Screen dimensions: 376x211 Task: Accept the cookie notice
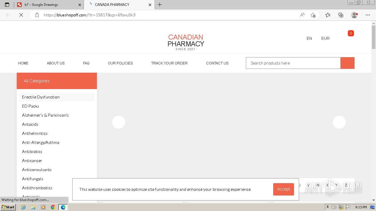[283, 189]
